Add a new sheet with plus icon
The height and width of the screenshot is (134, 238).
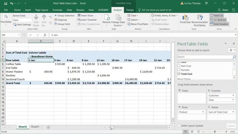(x=48, y=127)
